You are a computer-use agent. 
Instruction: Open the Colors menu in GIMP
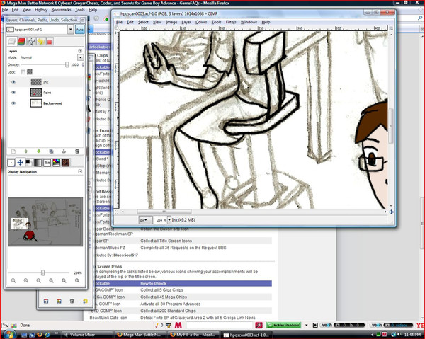point(202,22)
